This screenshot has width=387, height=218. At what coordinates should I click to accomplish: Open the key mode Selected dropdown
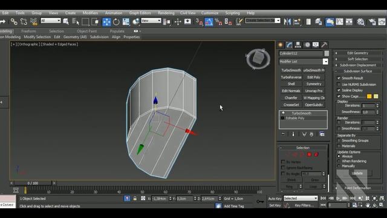[301, 198]
